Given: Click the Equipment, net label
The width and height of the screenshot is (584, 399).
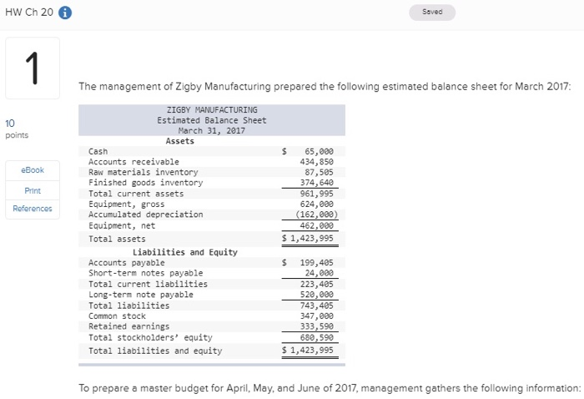Looking at the screenshot, I should [x=122, y=225].
